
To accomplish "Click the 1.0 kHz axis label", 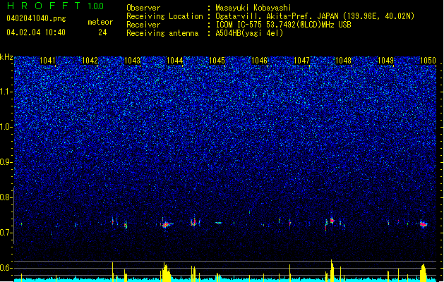I will click(6, 127).
